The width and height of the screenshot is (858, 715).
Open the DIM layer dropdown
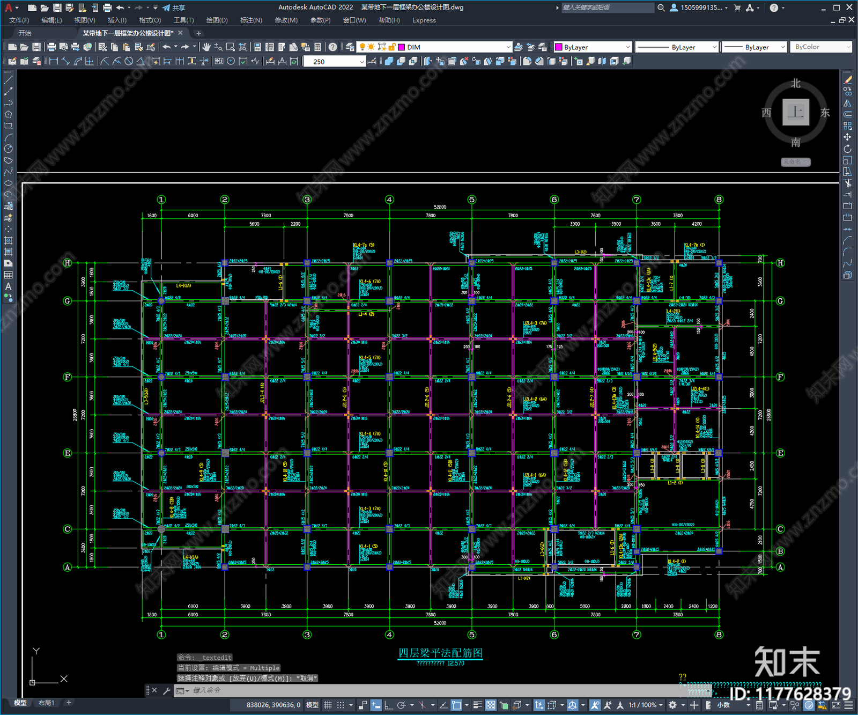pos(508,47)
